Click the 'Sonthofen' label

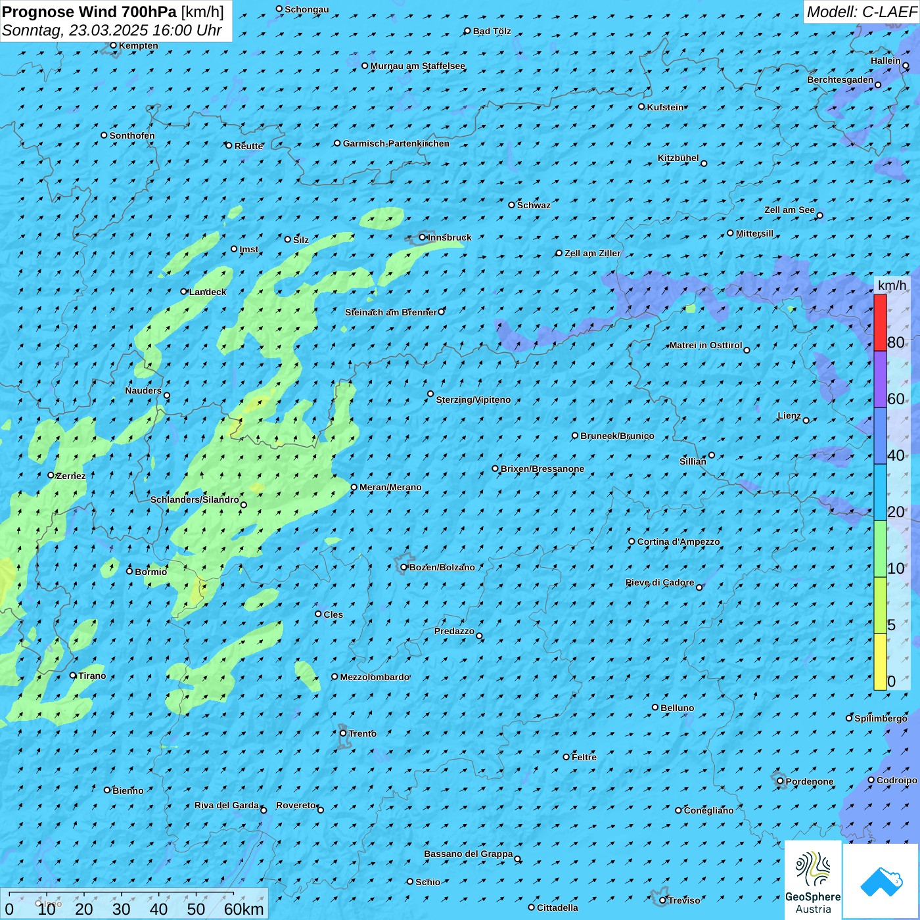(x=132, y=135)
